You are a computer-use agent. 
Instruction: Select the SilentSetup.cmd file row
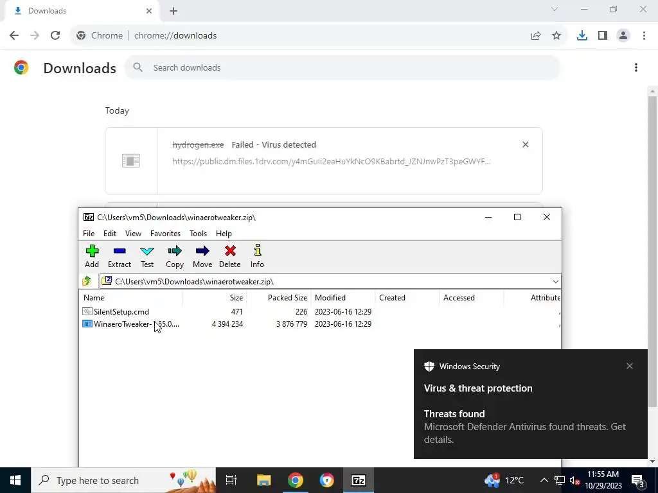(x=319, y=312)
